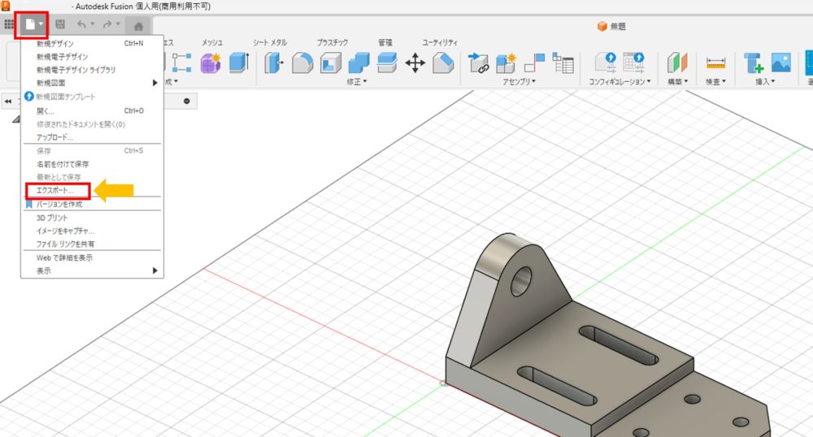Select the Measure ruler tool
Screen dimensions: 813x437
[715, 63]
